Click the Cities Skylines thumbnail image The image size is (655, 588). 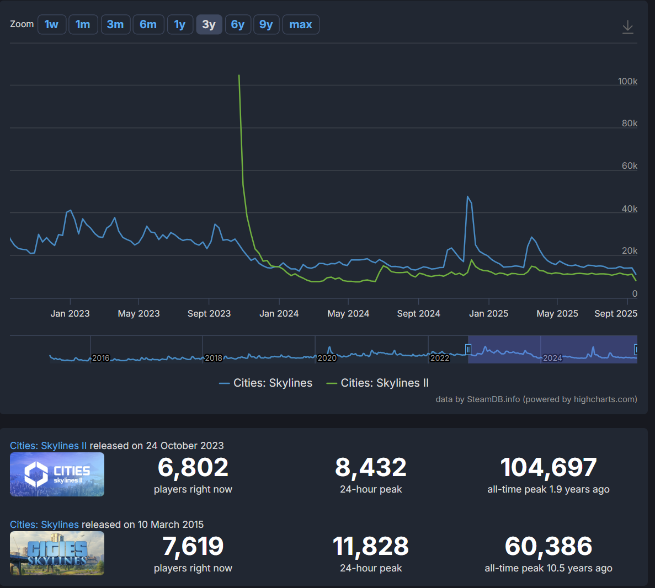tap(57, 553)
